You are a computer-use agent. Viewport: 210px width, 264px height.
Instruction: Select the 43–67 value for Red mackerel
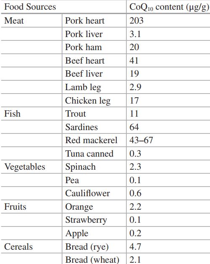141,140
